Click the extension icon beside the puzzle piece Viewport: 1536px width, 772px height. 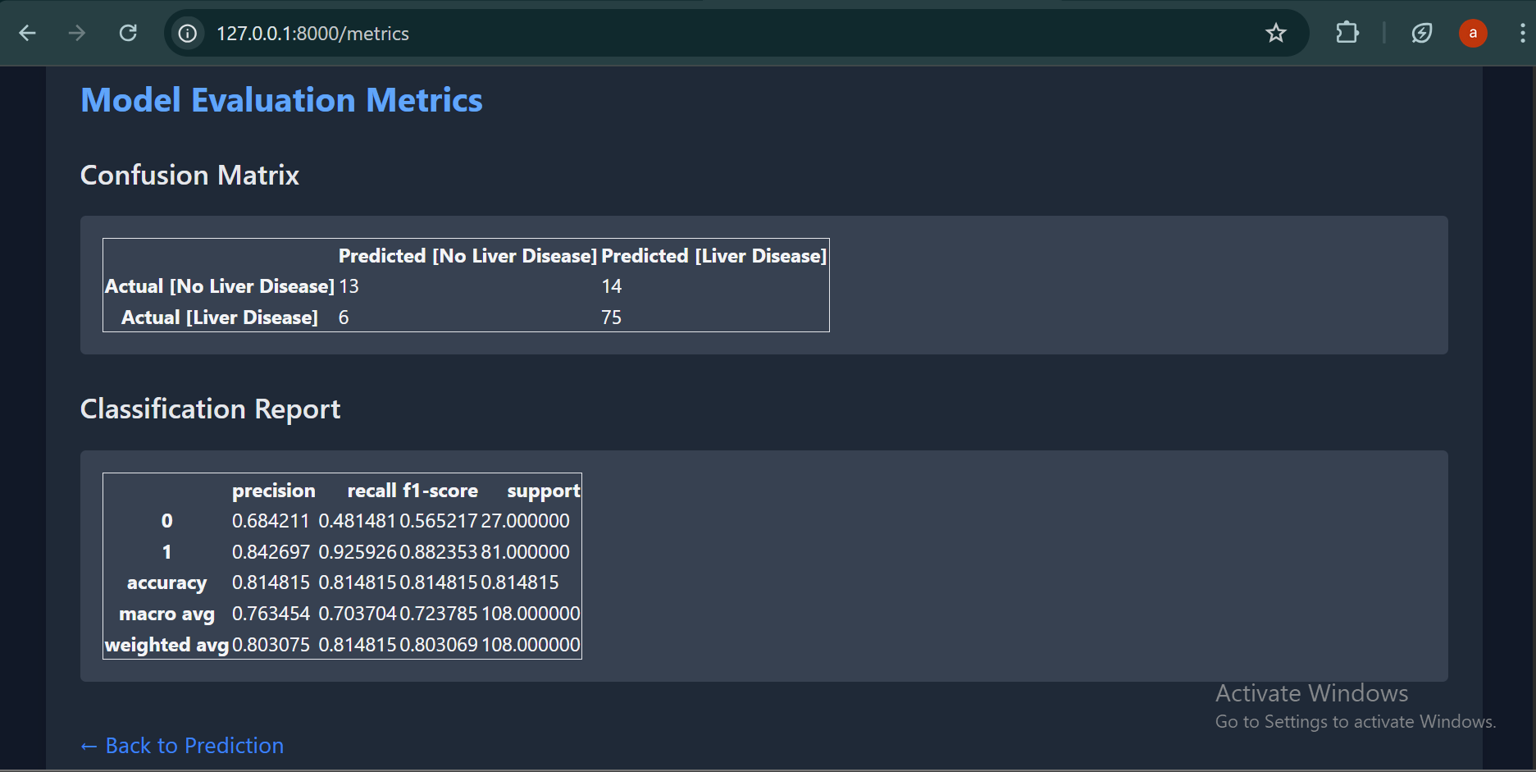click(x=1422, y=33)
